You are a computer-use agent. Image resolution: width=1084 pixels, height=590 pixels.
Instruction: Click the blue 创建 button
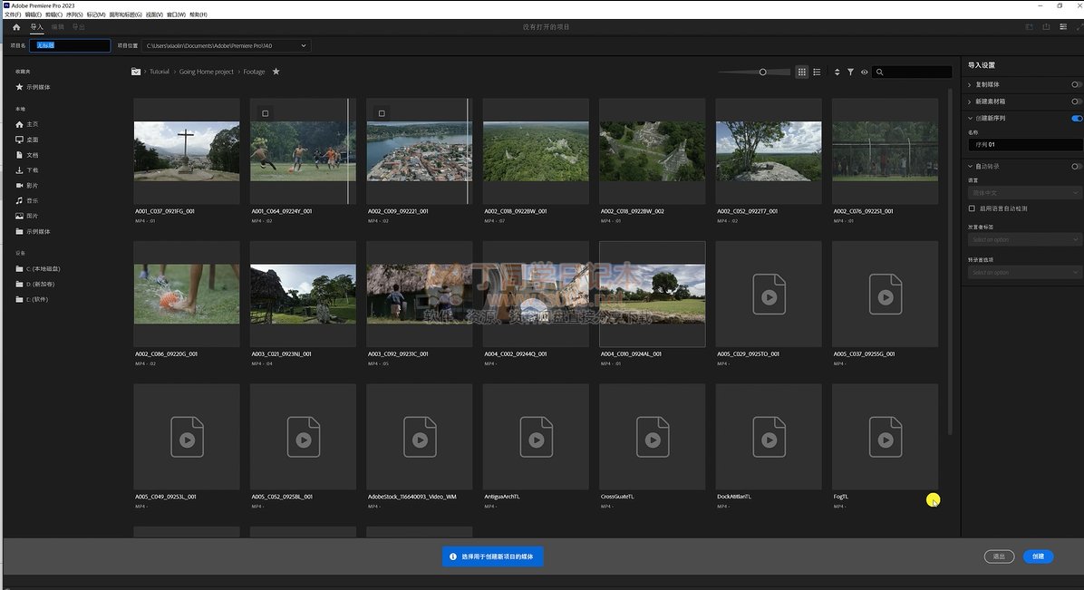[x=1038, y=556]
